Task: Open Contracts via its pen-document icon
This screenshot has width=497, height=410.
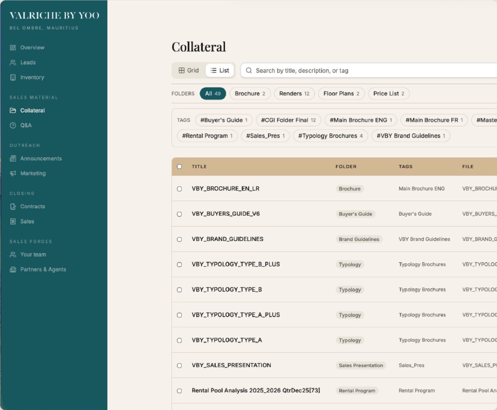Action: (13, 207)
